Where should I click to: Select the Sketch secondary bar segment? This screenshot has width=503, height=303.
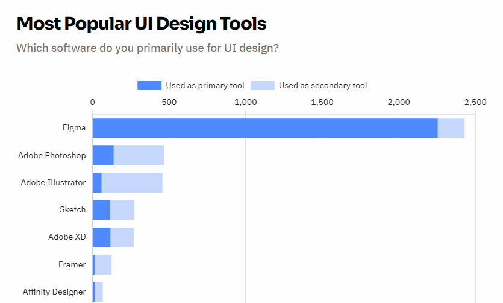[x=122, y=210]
